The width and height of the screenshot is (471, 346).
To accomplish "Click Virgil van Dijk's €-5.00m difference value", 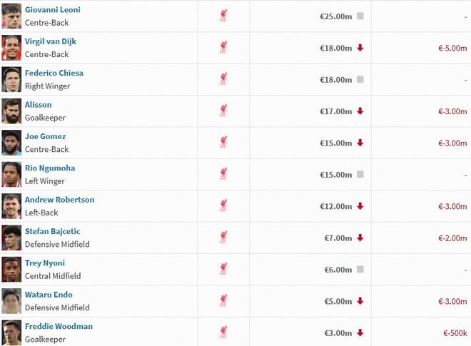I will pos(452,49).
